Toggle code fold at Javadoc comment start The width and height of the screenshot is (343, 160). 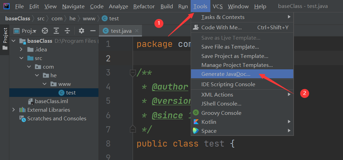pos(132,73)
